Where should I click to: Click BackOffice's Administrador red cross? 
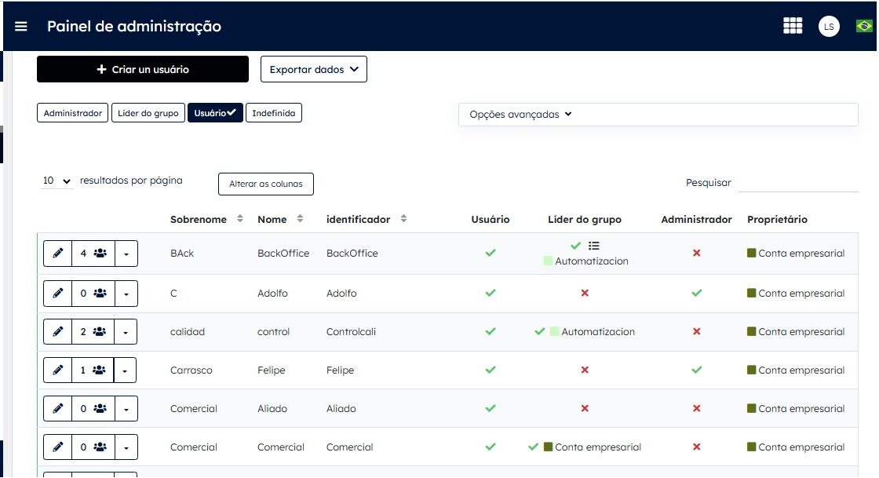click(x=696, y=253)
